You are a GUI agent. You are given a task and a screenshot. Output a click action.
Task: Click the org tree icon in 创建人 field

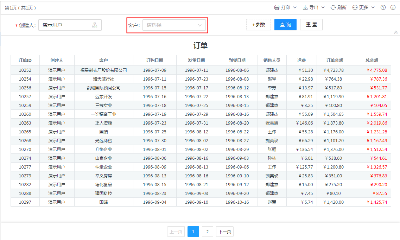95,25
